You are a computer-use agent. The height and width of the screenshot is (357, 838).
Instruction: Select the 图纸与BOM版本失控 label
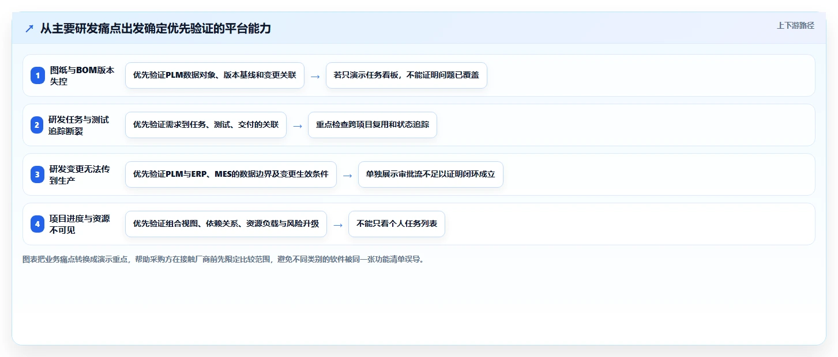point(82,75)
